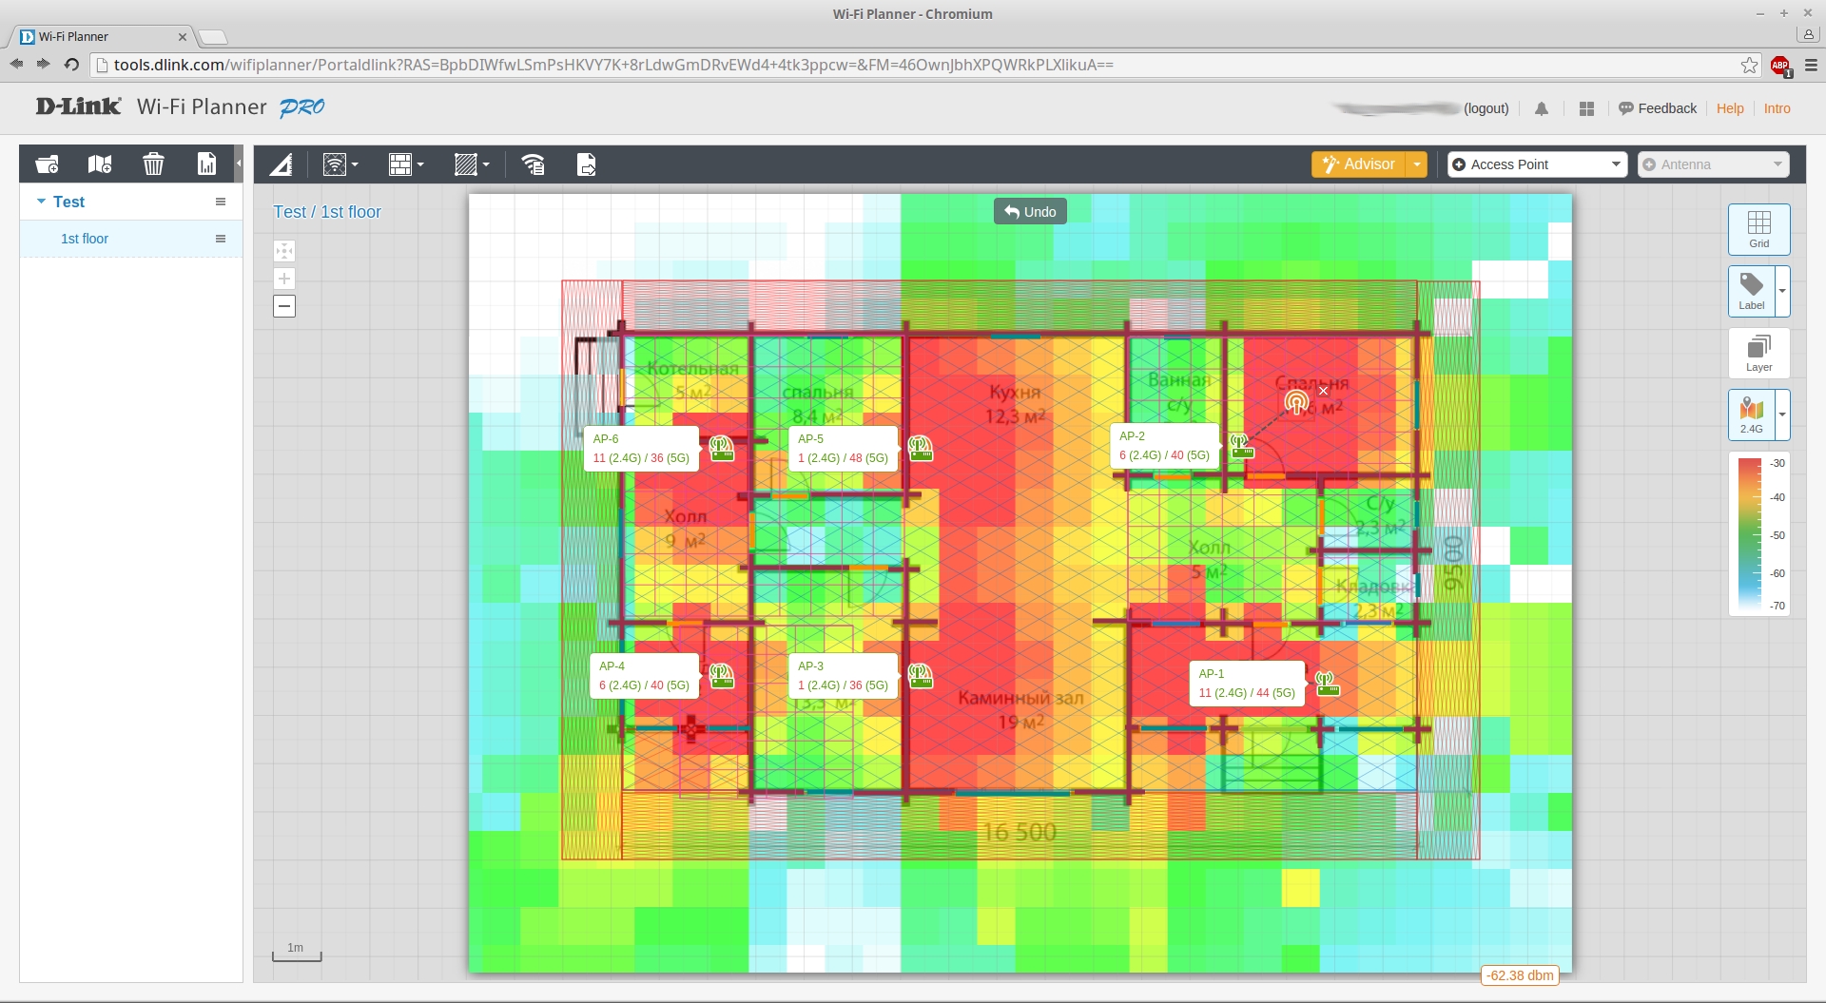The image size is (1826, 1003).
Task: Reload the page
Action: coord(71,64)
